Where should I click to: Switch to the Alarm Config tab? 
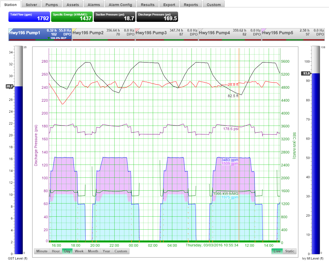coord(120,4)
